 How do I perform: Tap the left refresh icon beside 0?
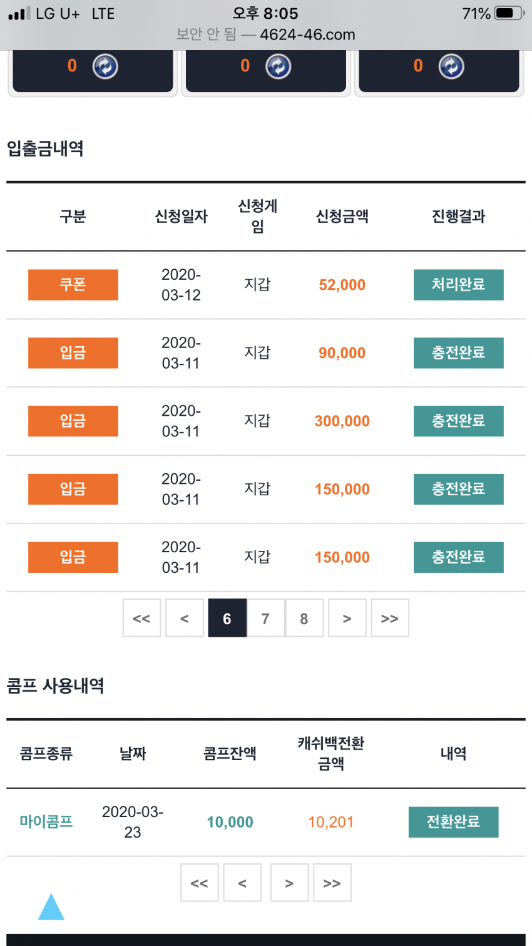(105, 66)
